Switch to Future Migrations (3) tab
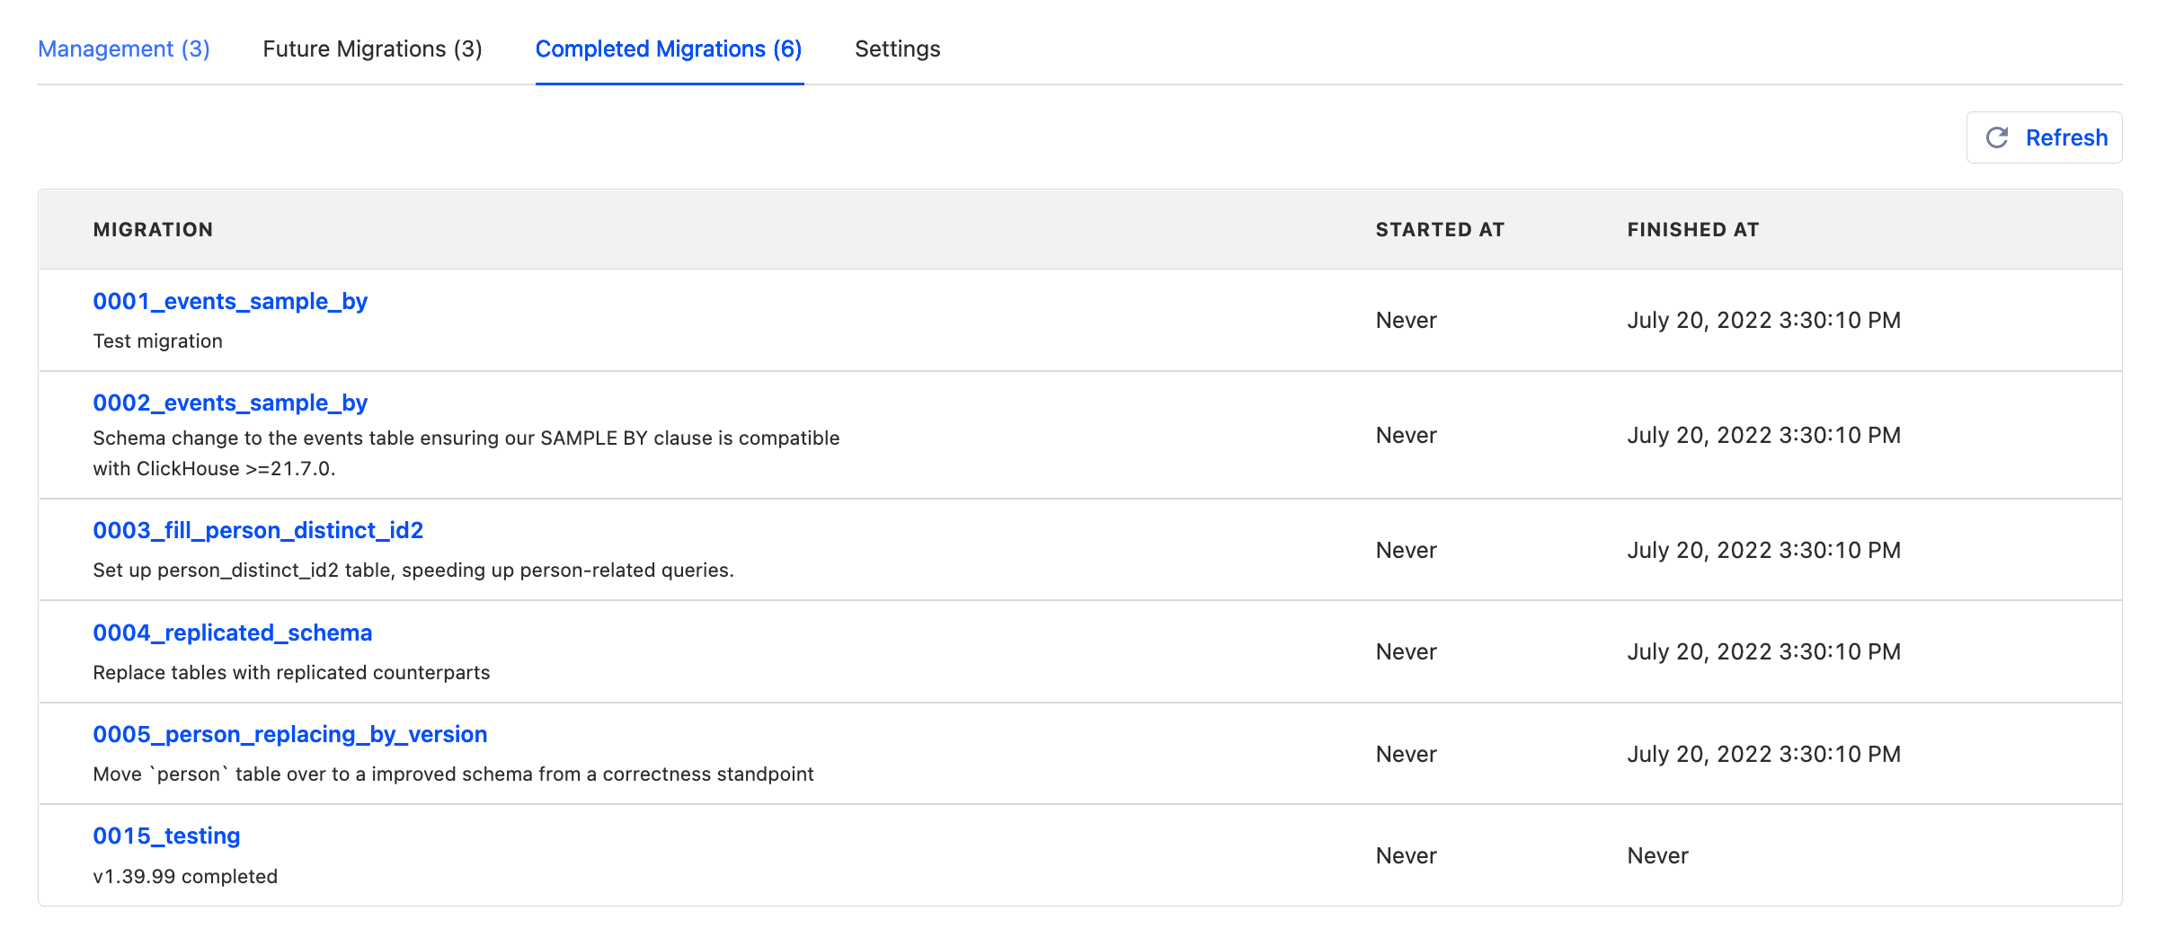Viewport: 2157px width, 938px height. coord(372,49)
